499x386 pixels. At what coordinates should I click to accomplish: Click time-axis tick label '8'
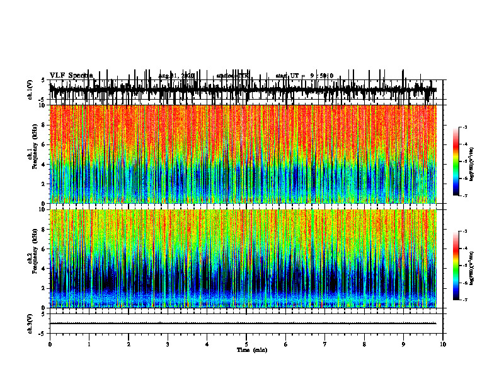pyautogui.click(x=364, y=344)
